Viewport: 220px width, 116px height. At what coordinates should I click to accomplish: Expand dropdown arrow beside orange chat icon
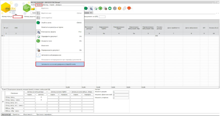click(x=132, y=8)
